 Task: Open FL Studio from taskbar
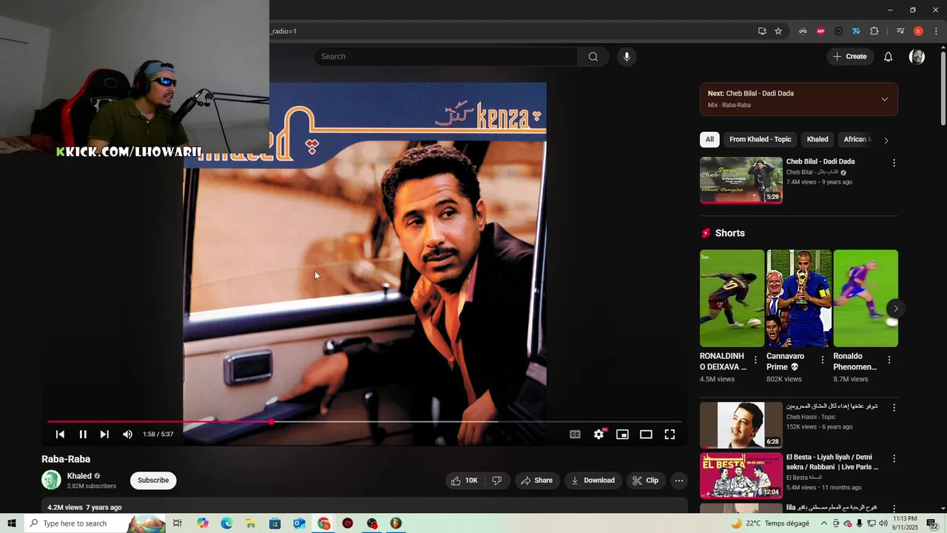[396, 523]
